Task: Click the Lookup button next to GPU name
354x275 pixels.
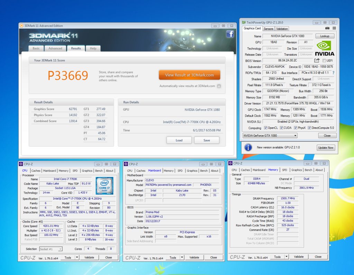Action: [x=325, y=36]
